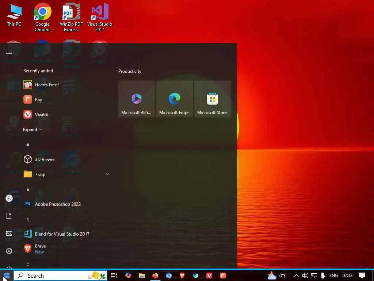Open Settings gear in the Start menu rail
Image resolution: width=374 pixels, height=281 pixels.
(9, 251)
